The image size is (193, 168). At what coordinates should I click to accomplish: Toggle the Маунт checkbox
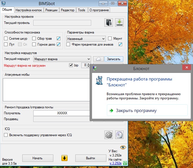tap(110, 39)
